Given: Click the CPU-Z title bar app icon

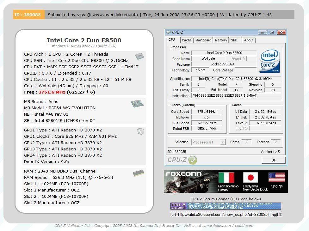Looking at the screenshot, I should [168, 32].
